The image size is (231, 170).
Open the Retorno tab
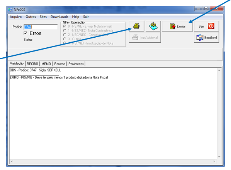point(59,64)
